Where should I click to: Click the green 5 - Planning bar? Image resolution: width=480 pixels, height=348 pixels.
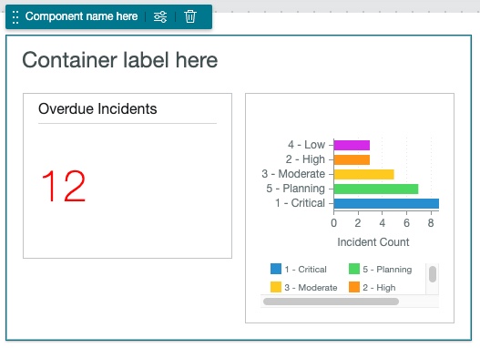click(x=376, y=189)
